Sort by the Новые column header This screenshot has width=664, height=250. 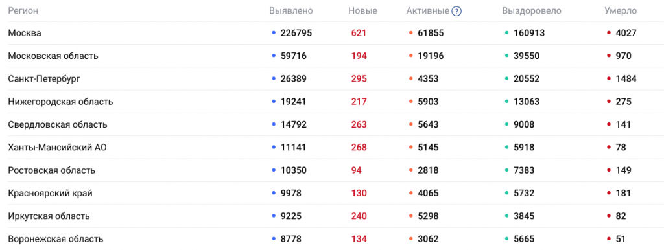(362, 11)
